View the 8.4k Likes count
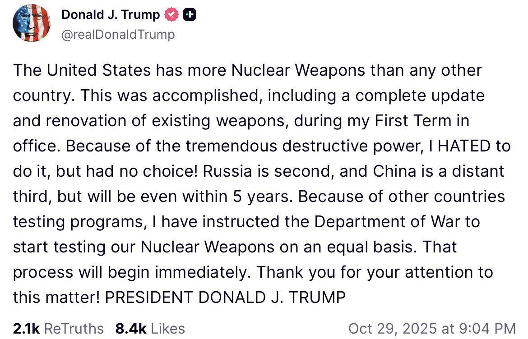 coord(131,328)
